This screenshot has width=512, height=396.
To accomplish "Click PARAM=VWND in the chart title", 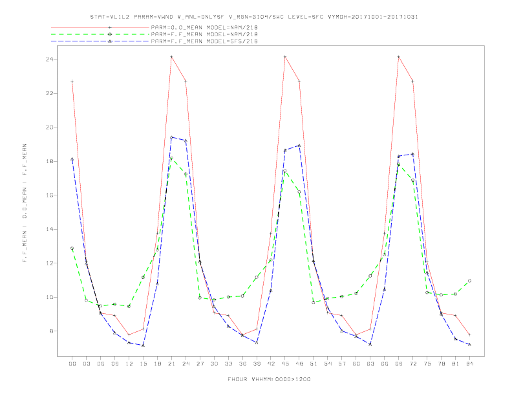I will coord(153,17).
